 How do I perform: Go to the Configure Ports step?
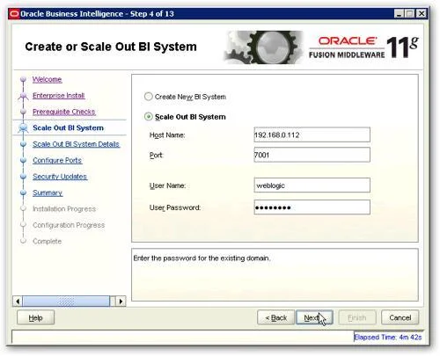pyautogui.click(x=57, y=160)
